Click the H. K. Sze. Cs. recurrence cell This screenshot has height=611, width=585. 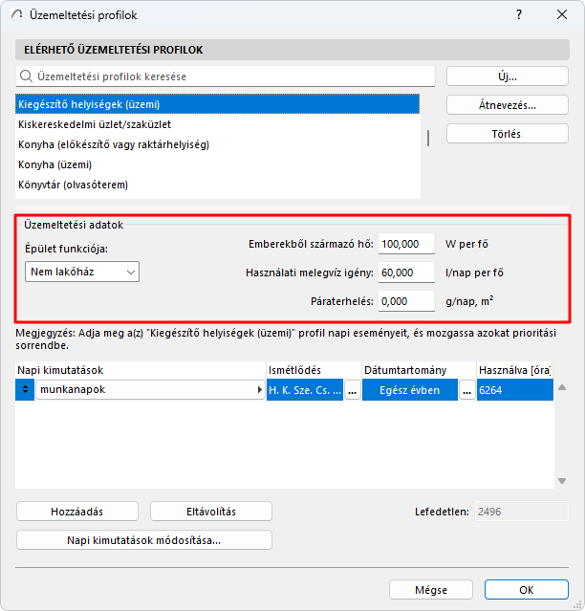click(305, 390)
